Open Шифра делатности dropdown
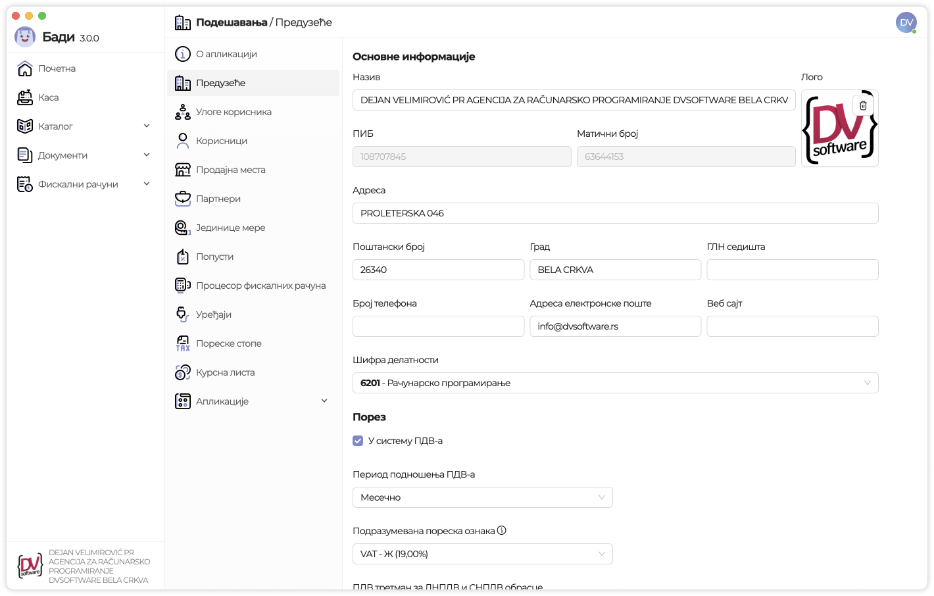The width and height of the screenshot is (934, 596). pyautogui.click(x=616, y=383)
